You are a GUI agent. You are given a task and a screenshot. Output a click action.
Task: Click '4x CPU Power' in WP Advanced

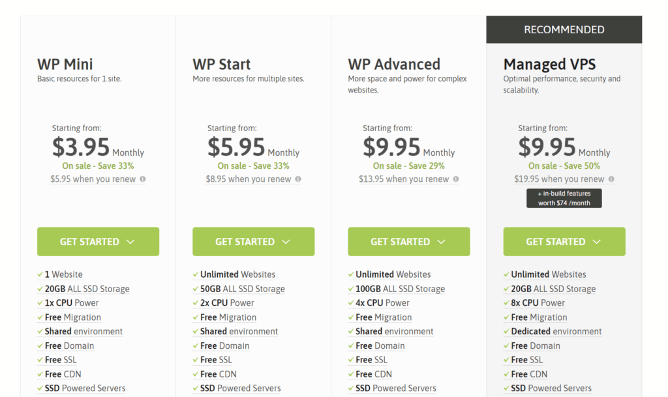click(x=382, y=303)
